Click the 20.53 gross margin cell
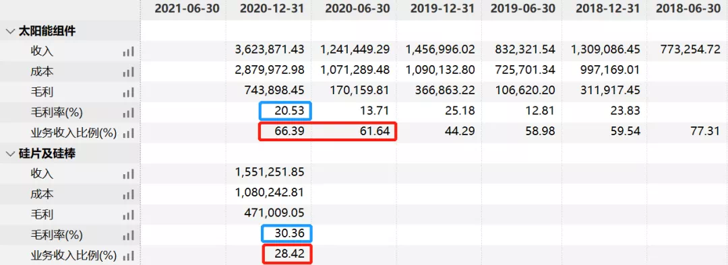This screenshot has width=728, height=265. point(286,111)
